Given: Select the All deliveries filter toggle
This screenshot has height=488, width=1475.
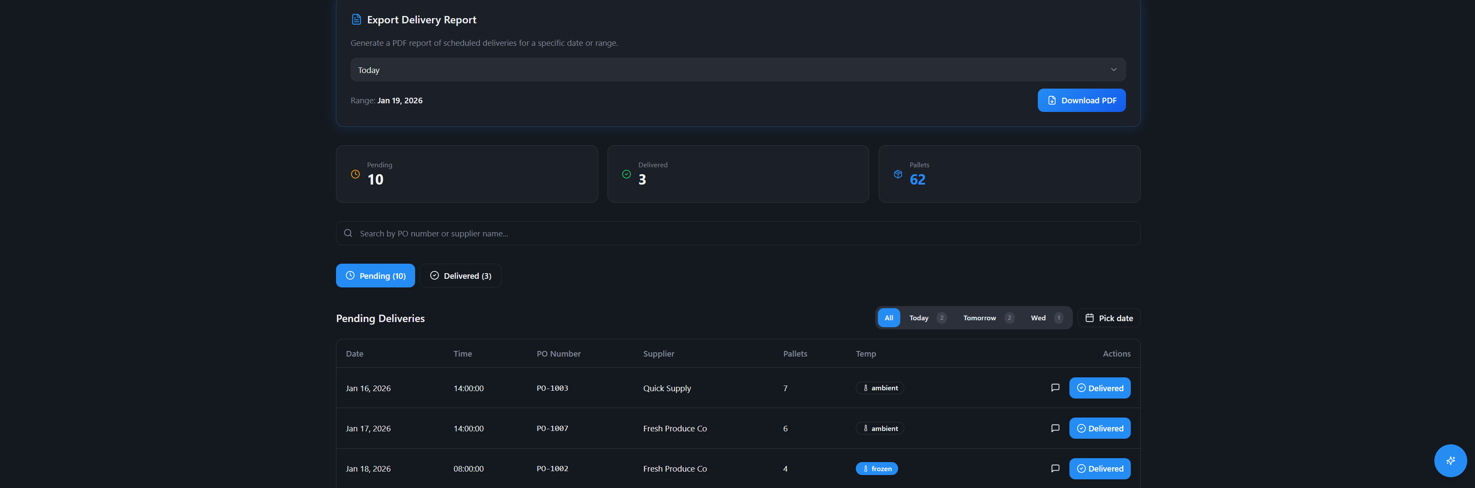Looking at the screenshot, I should (889, 318).
